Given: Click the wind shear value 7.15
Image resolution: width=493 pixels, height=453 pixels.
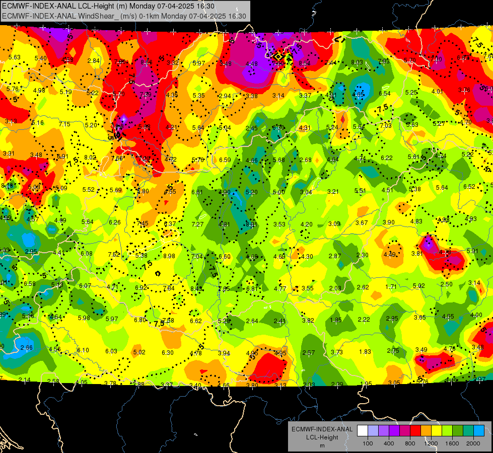Looking at the screenshot, I should [64, 124].
